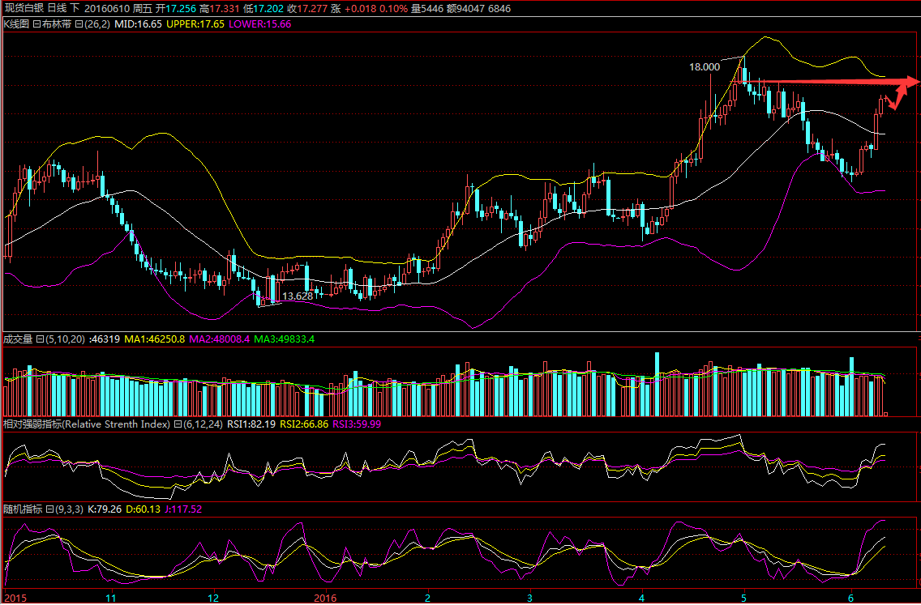Select the red horizontal resistance arrow line
The width and height of the screenshot is (921, 605).
[835, 82]
